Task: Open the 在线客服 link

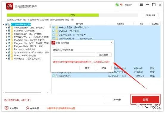Action: pos(35,108)
